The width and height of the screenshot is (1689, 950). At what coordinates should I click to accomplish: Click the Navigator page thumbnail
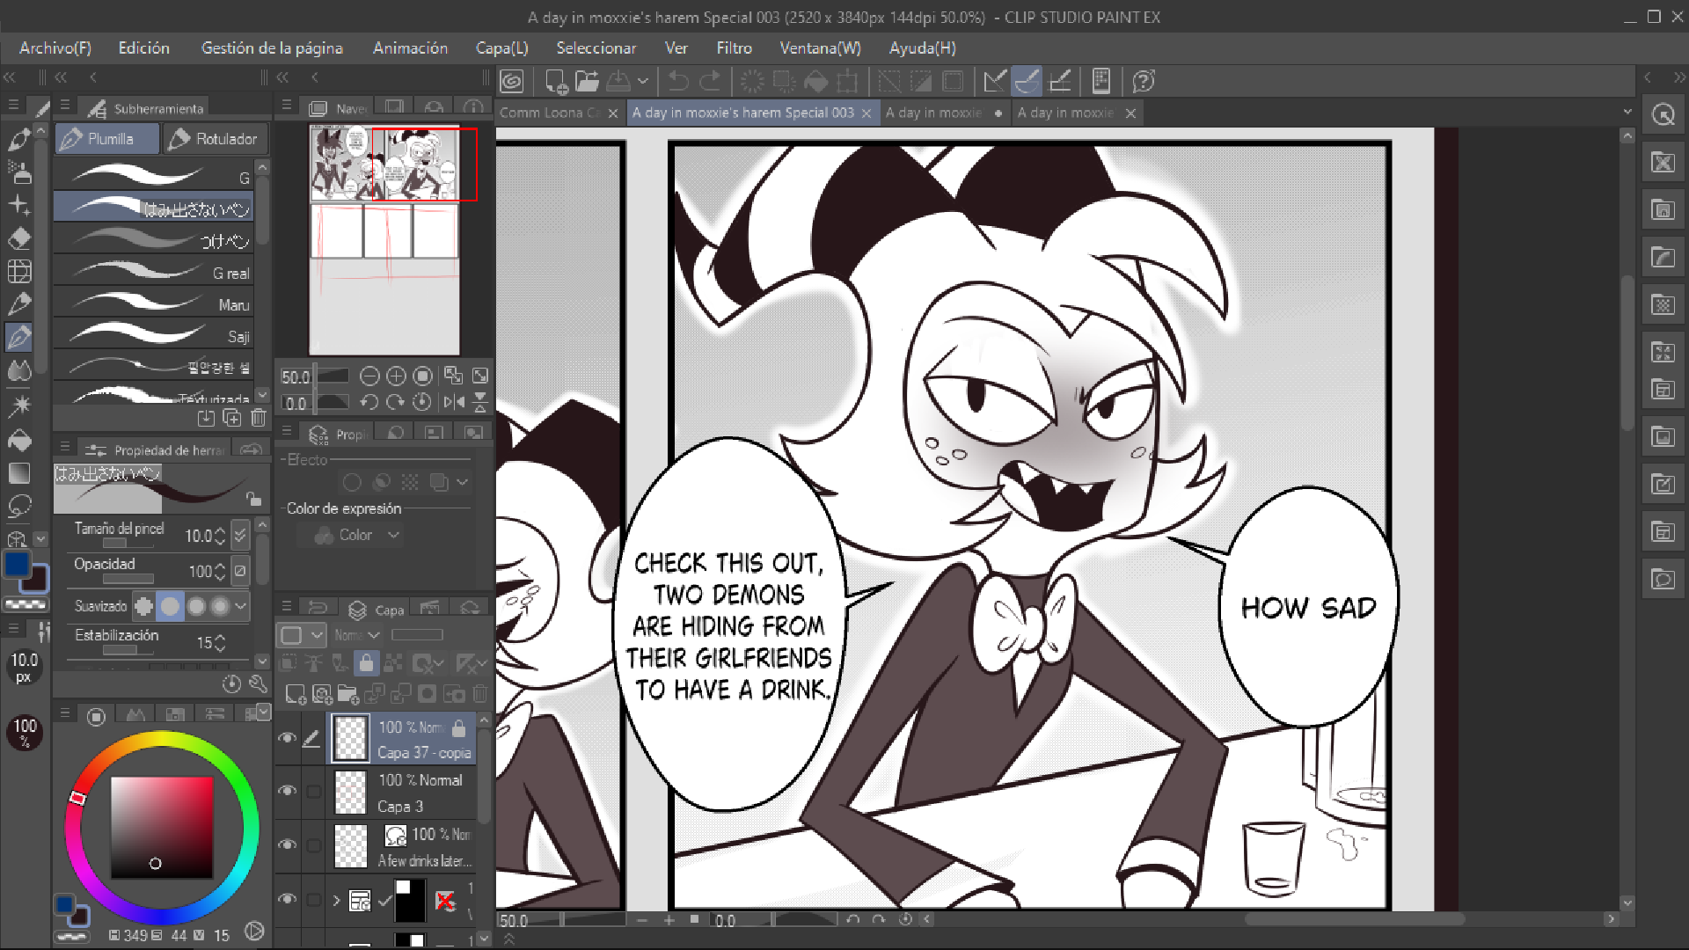click(384, 239)
